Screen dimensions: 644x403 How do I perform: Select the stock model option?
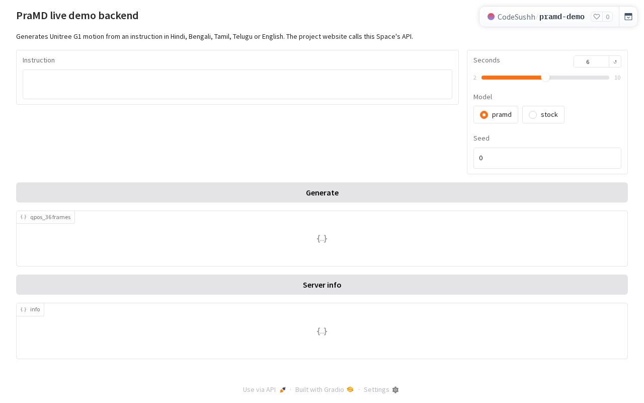[x=543, y=115]
